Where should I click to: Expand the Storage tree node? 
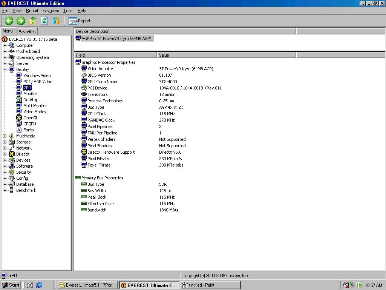pyautogui.click(x=5, y=142)
